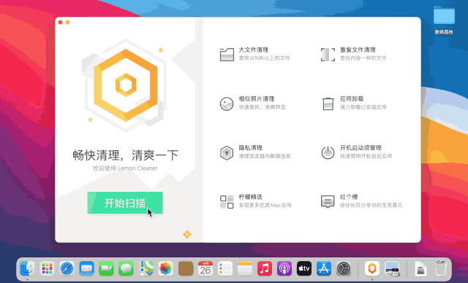The image size is (468, 283).
Task: Click the 畅快清理，清爽一下 headline
Action: (125, 155)
